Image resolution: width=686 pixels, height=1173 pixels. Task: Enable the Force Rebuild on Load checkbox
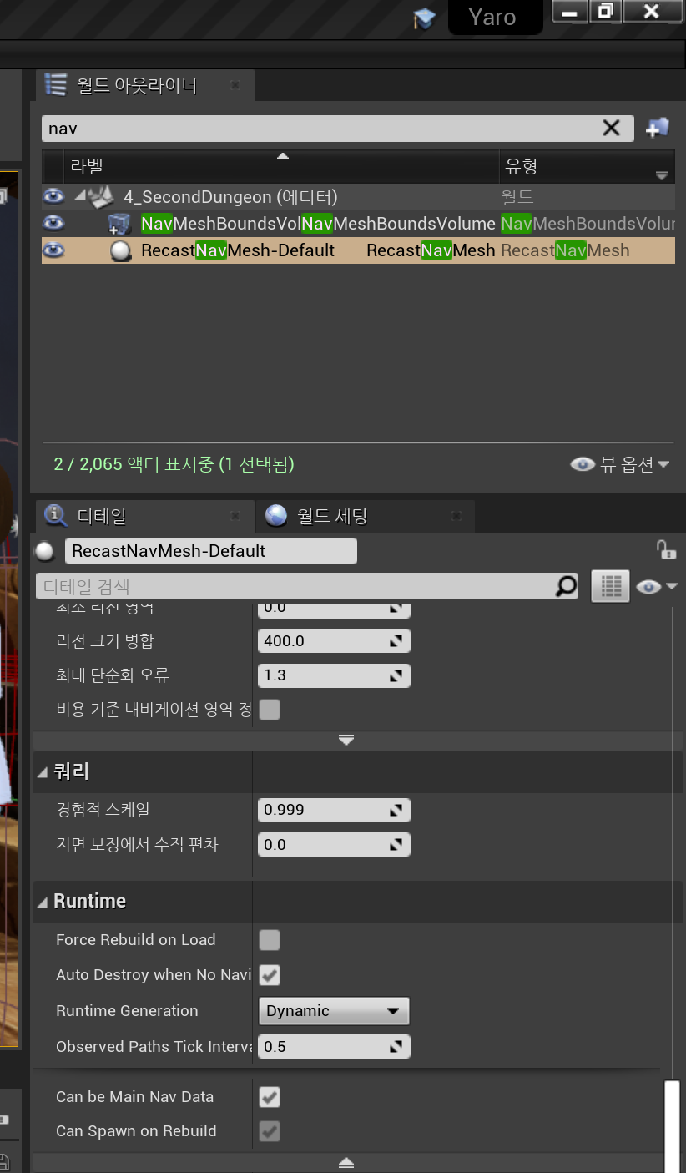click(269, 940)
